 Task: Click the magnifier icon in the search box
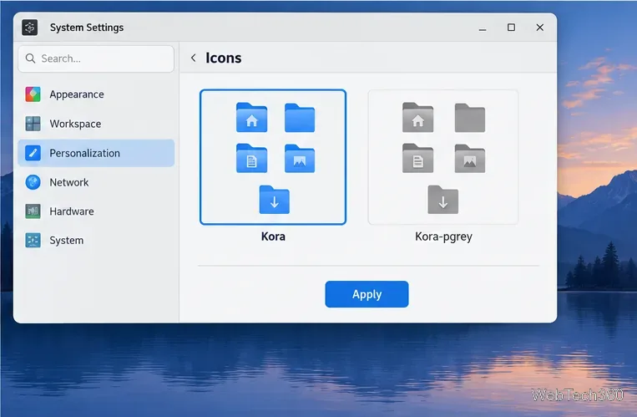coord(30,58)
